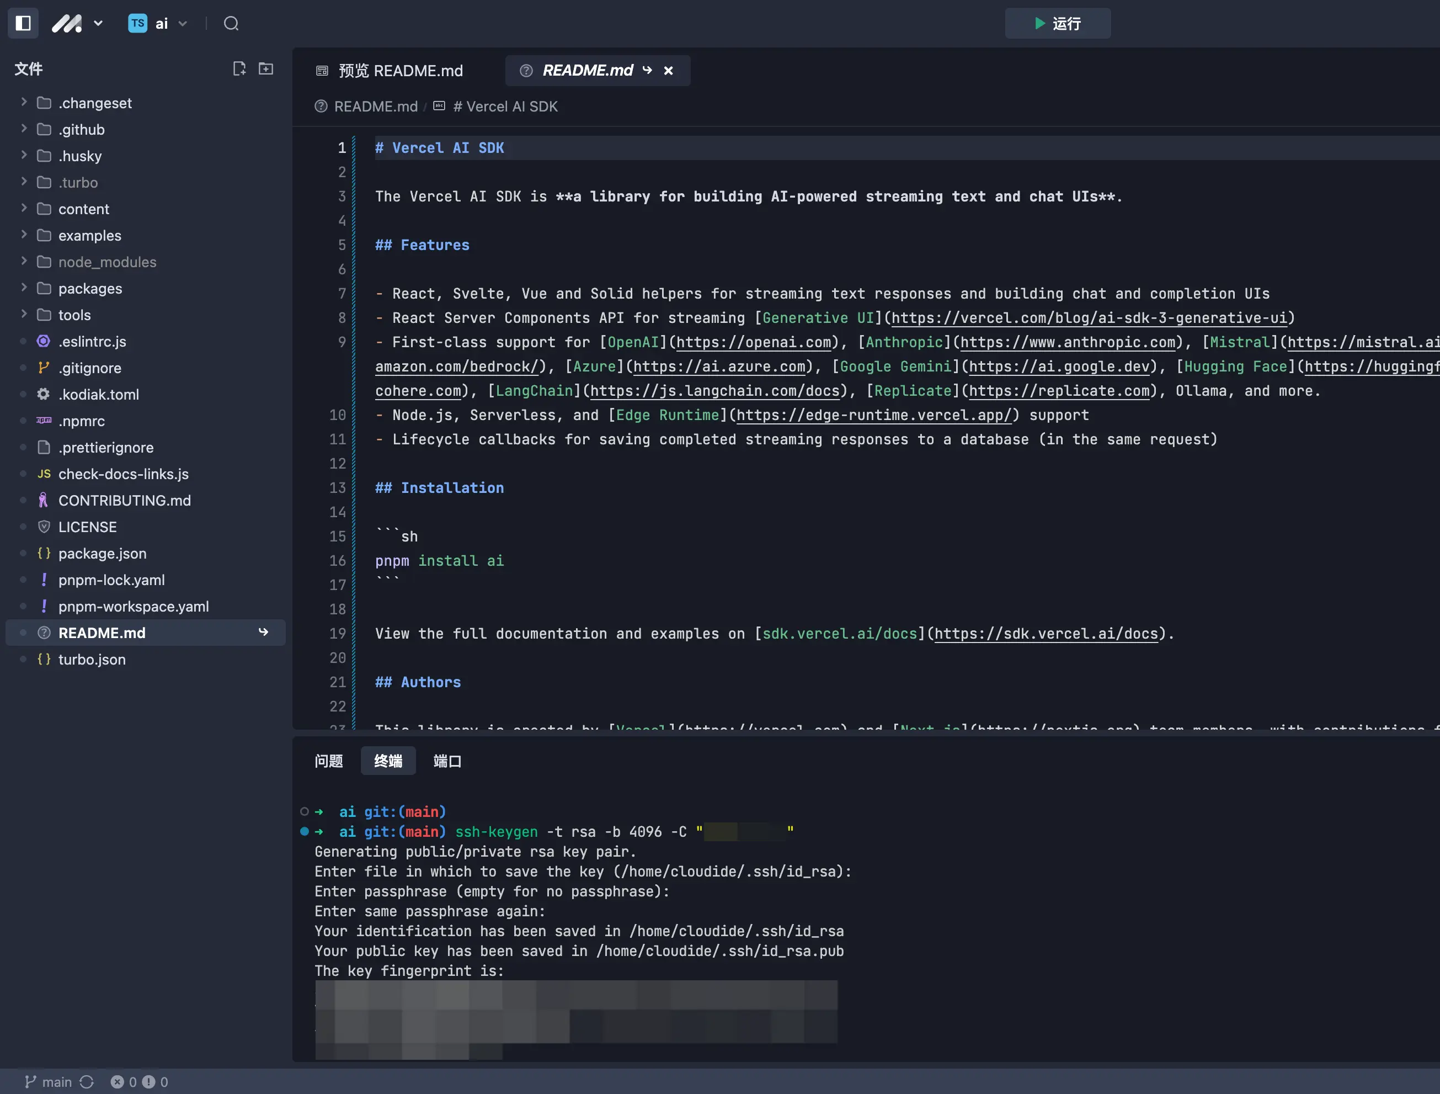Open the 端口 ports panel tab
This screenshot has height=1094, width=1440.
click(x=447, y=761)
